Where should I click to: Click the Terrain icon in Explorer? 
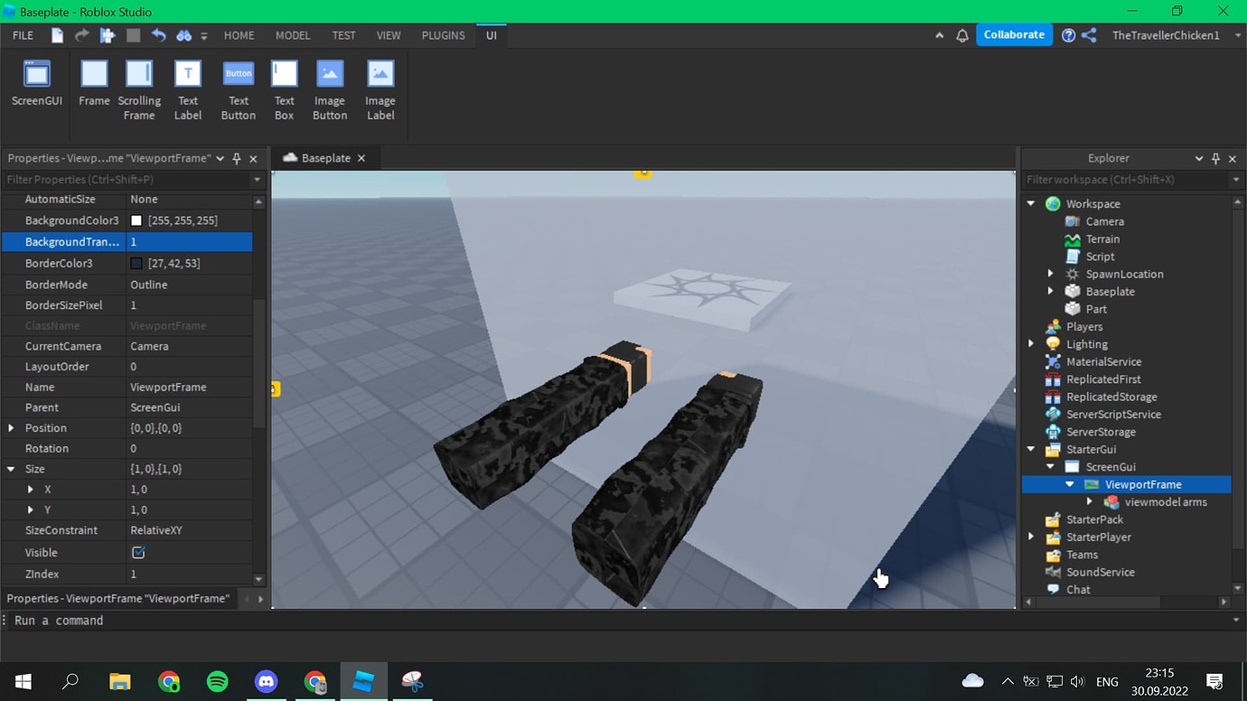click(x=1073, y=238)
